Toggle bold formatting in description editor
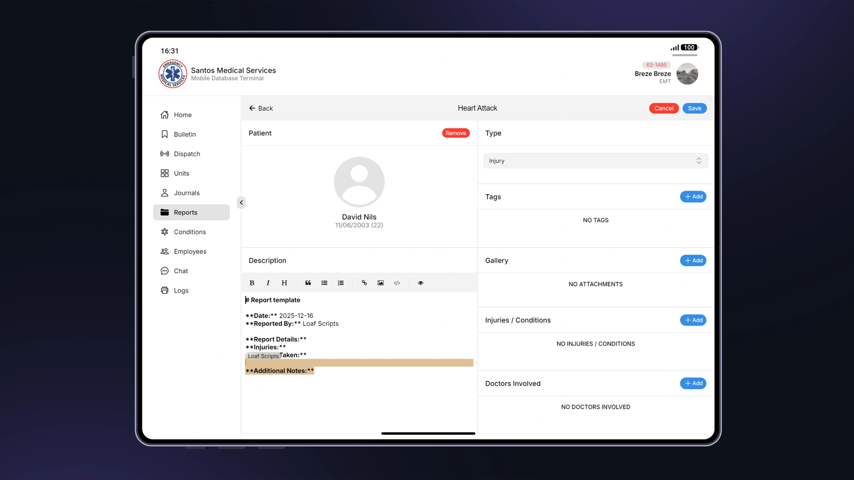Image resolution: width=854 pixels, height=480 pixels. coord(252,283)
